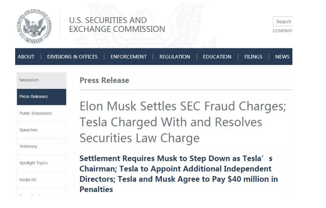Open the EDUCATION menu item
Image resolution: width=326 pixels, height=208 pixels.
217,57
